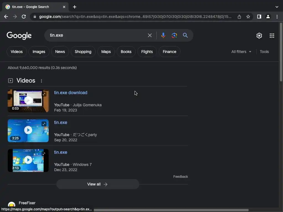This screenshot has width=283, height=212.
Task: Open tin.exe link from Dec 23, 2022
Action: 61,152
